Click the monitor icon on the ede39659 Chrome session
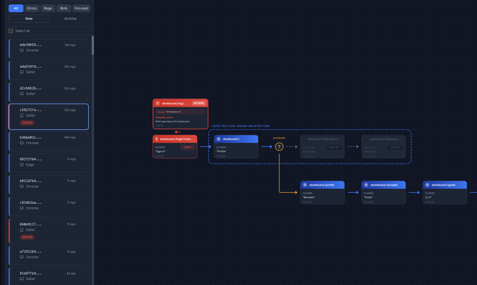The image size is (477, 285). tap(22, 50)
